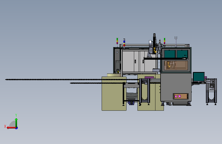Click the blue Z axis dot on triad
Screen dimensions: 222x144
pos(17,128)
